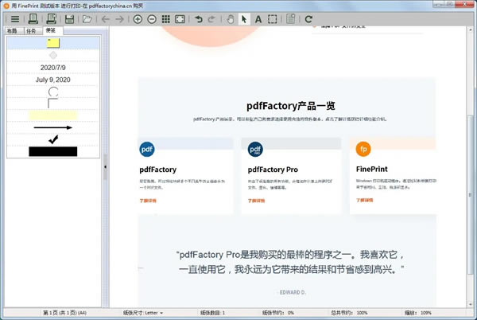The width and height of the screenshot is (477, 320).
Task: Activate the arrow pointer select tool
Action: (x=245, y=18)
